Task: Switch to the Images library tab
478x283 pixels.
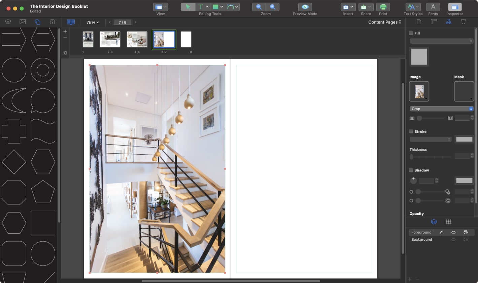Action: click(22, 22)
